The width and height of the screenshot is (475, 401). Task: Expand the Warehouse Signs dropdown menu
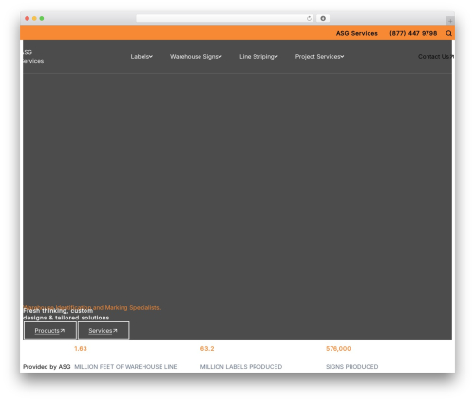coord(196,57)
